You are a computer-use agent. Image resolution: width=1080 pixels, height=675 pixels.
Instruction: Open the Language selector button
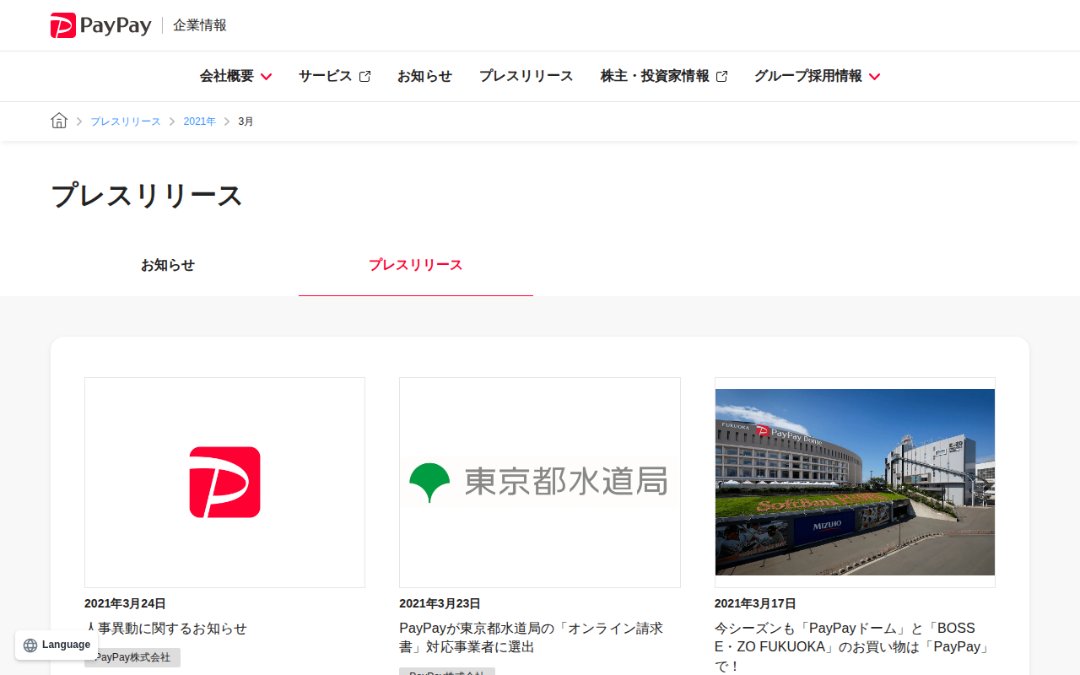pos(57,645)
